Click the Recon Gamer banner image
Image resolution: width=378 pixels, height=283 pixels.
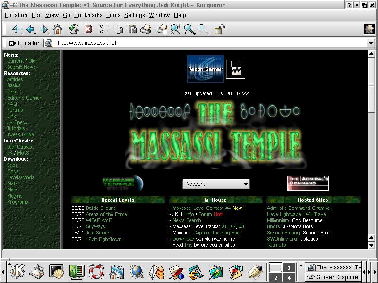click(206, 69)
